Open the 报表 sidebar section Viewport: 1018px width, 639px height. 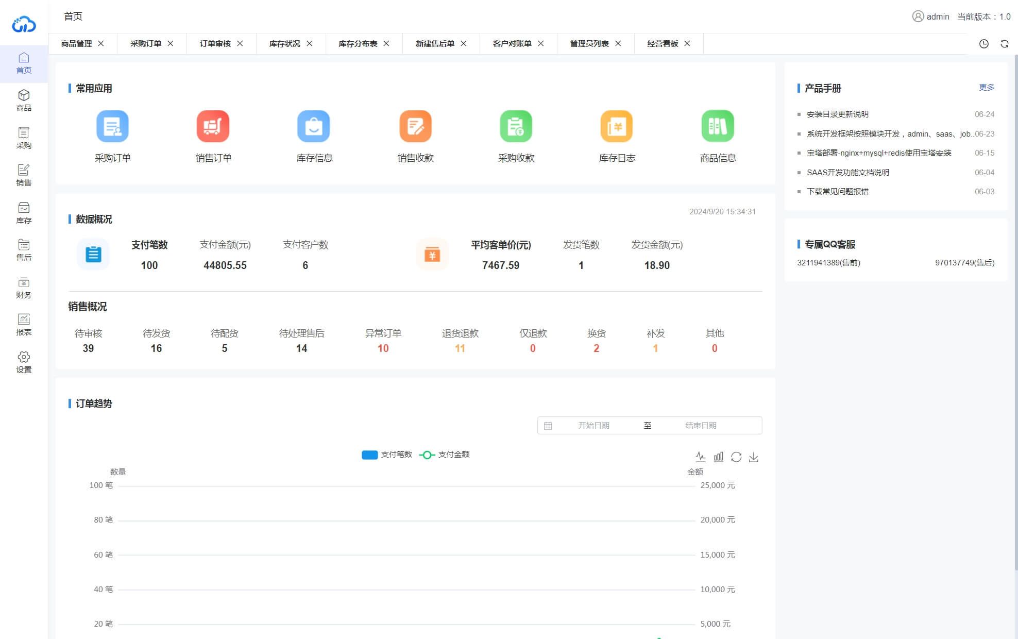[24, 325]
